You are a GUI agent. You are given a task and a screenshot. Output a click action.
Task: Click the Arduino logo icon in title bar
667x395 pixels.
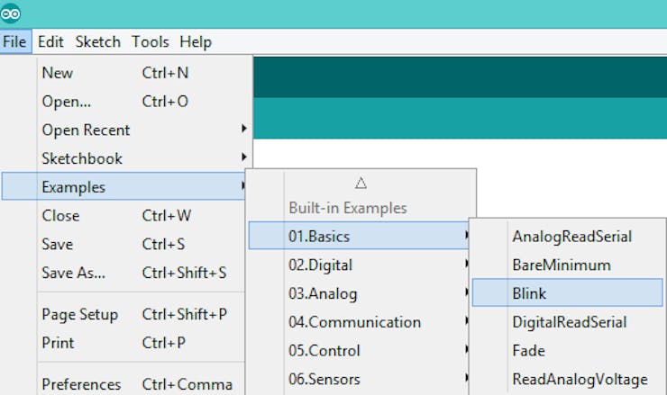coord(11,13)
